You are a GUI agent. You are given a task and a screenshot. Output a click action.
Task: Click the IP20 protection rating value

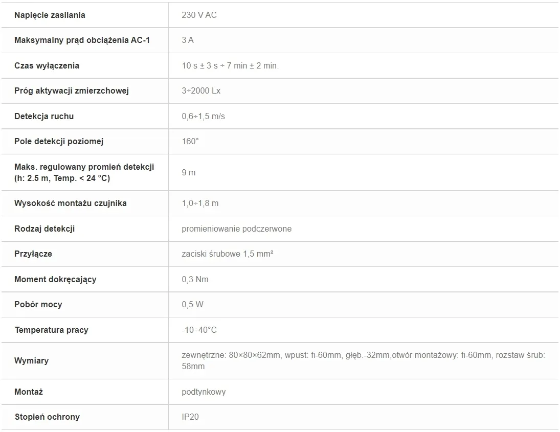[190, 417]
